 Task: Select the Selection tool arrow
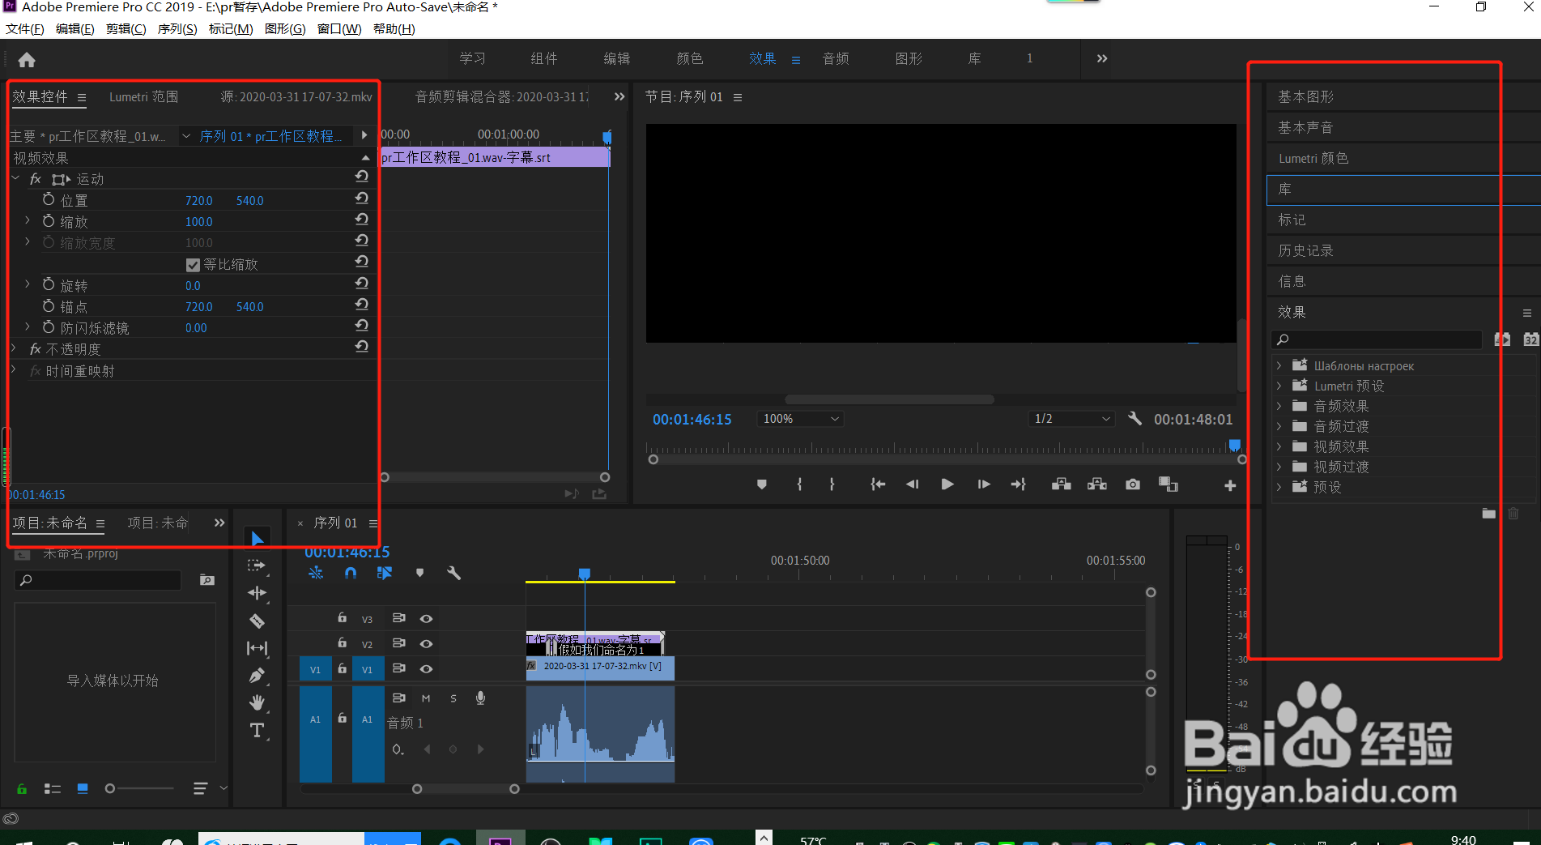pos(258,539)
